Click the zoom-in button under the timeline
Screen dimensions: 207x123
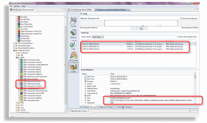pos(141,28)
